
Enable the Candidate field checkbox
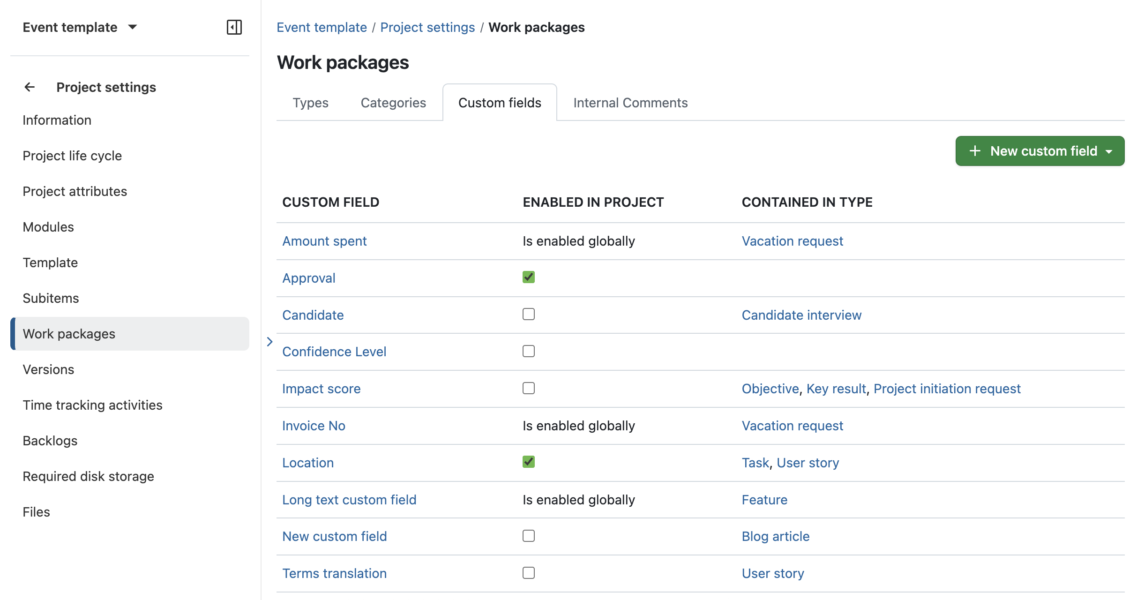point(529,314)
